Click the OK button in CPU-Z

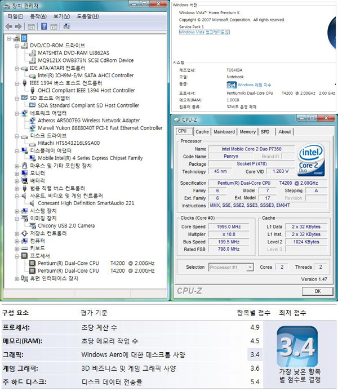(x=318, y=291)
